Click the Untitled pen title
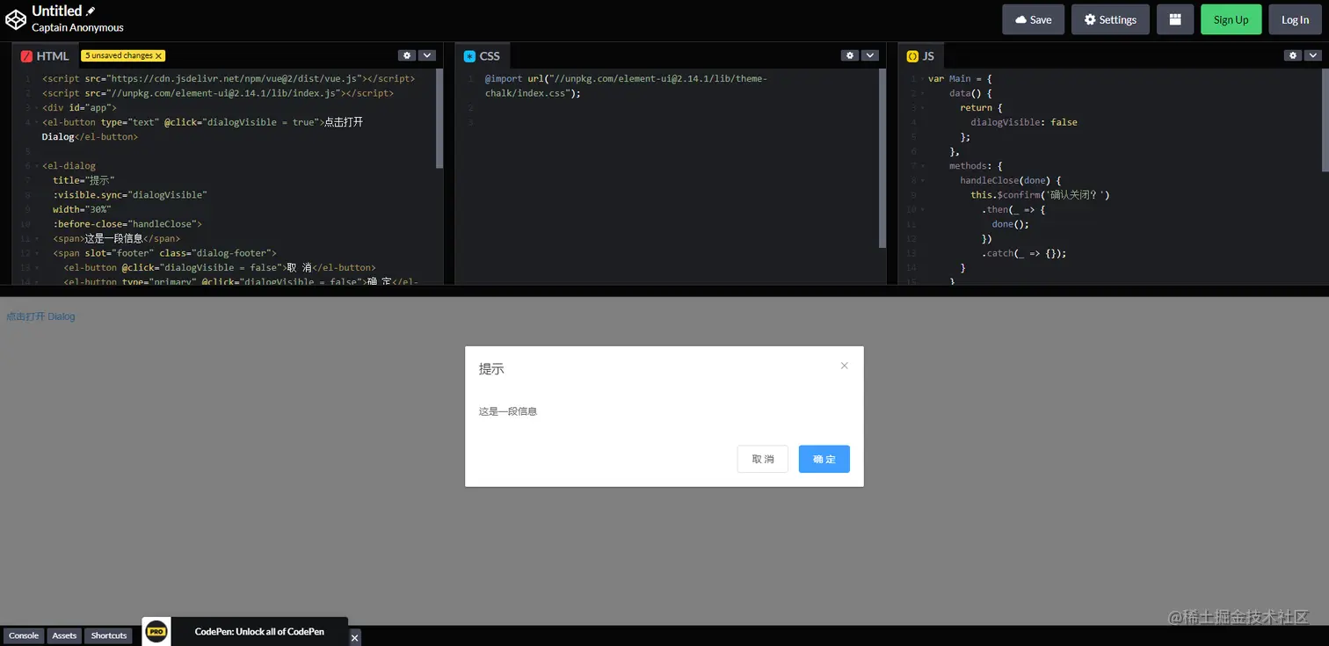Viewport: 1329px width, 646px height. (x=56, y=11)
